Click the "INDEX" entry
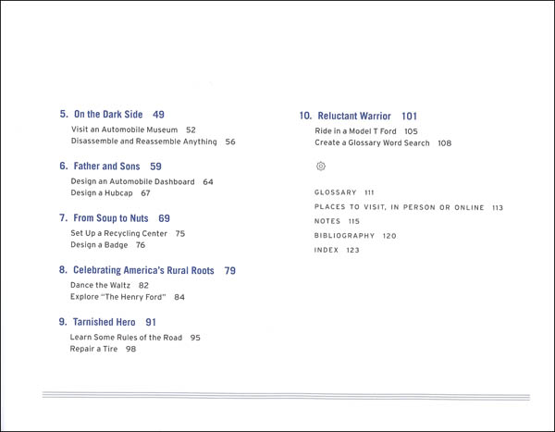 click(327, 250)
